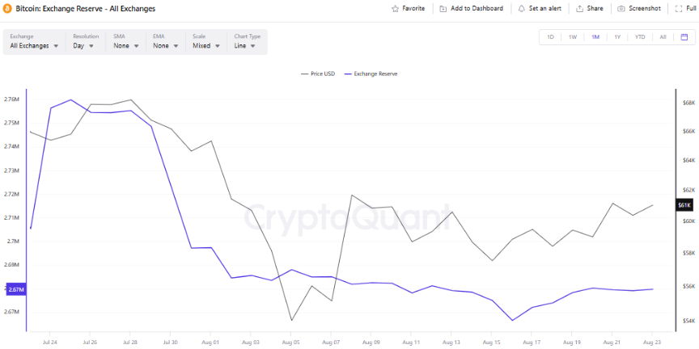Open the calendar date picker icon
Screen dimensions: 699x349
coord(684,37)
